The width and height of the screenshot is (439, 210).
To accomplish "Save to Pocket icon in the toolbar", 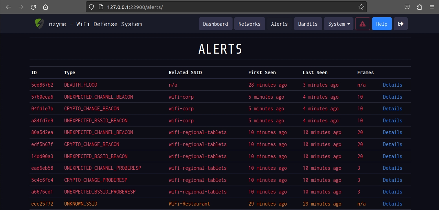I will pos(407,7).
